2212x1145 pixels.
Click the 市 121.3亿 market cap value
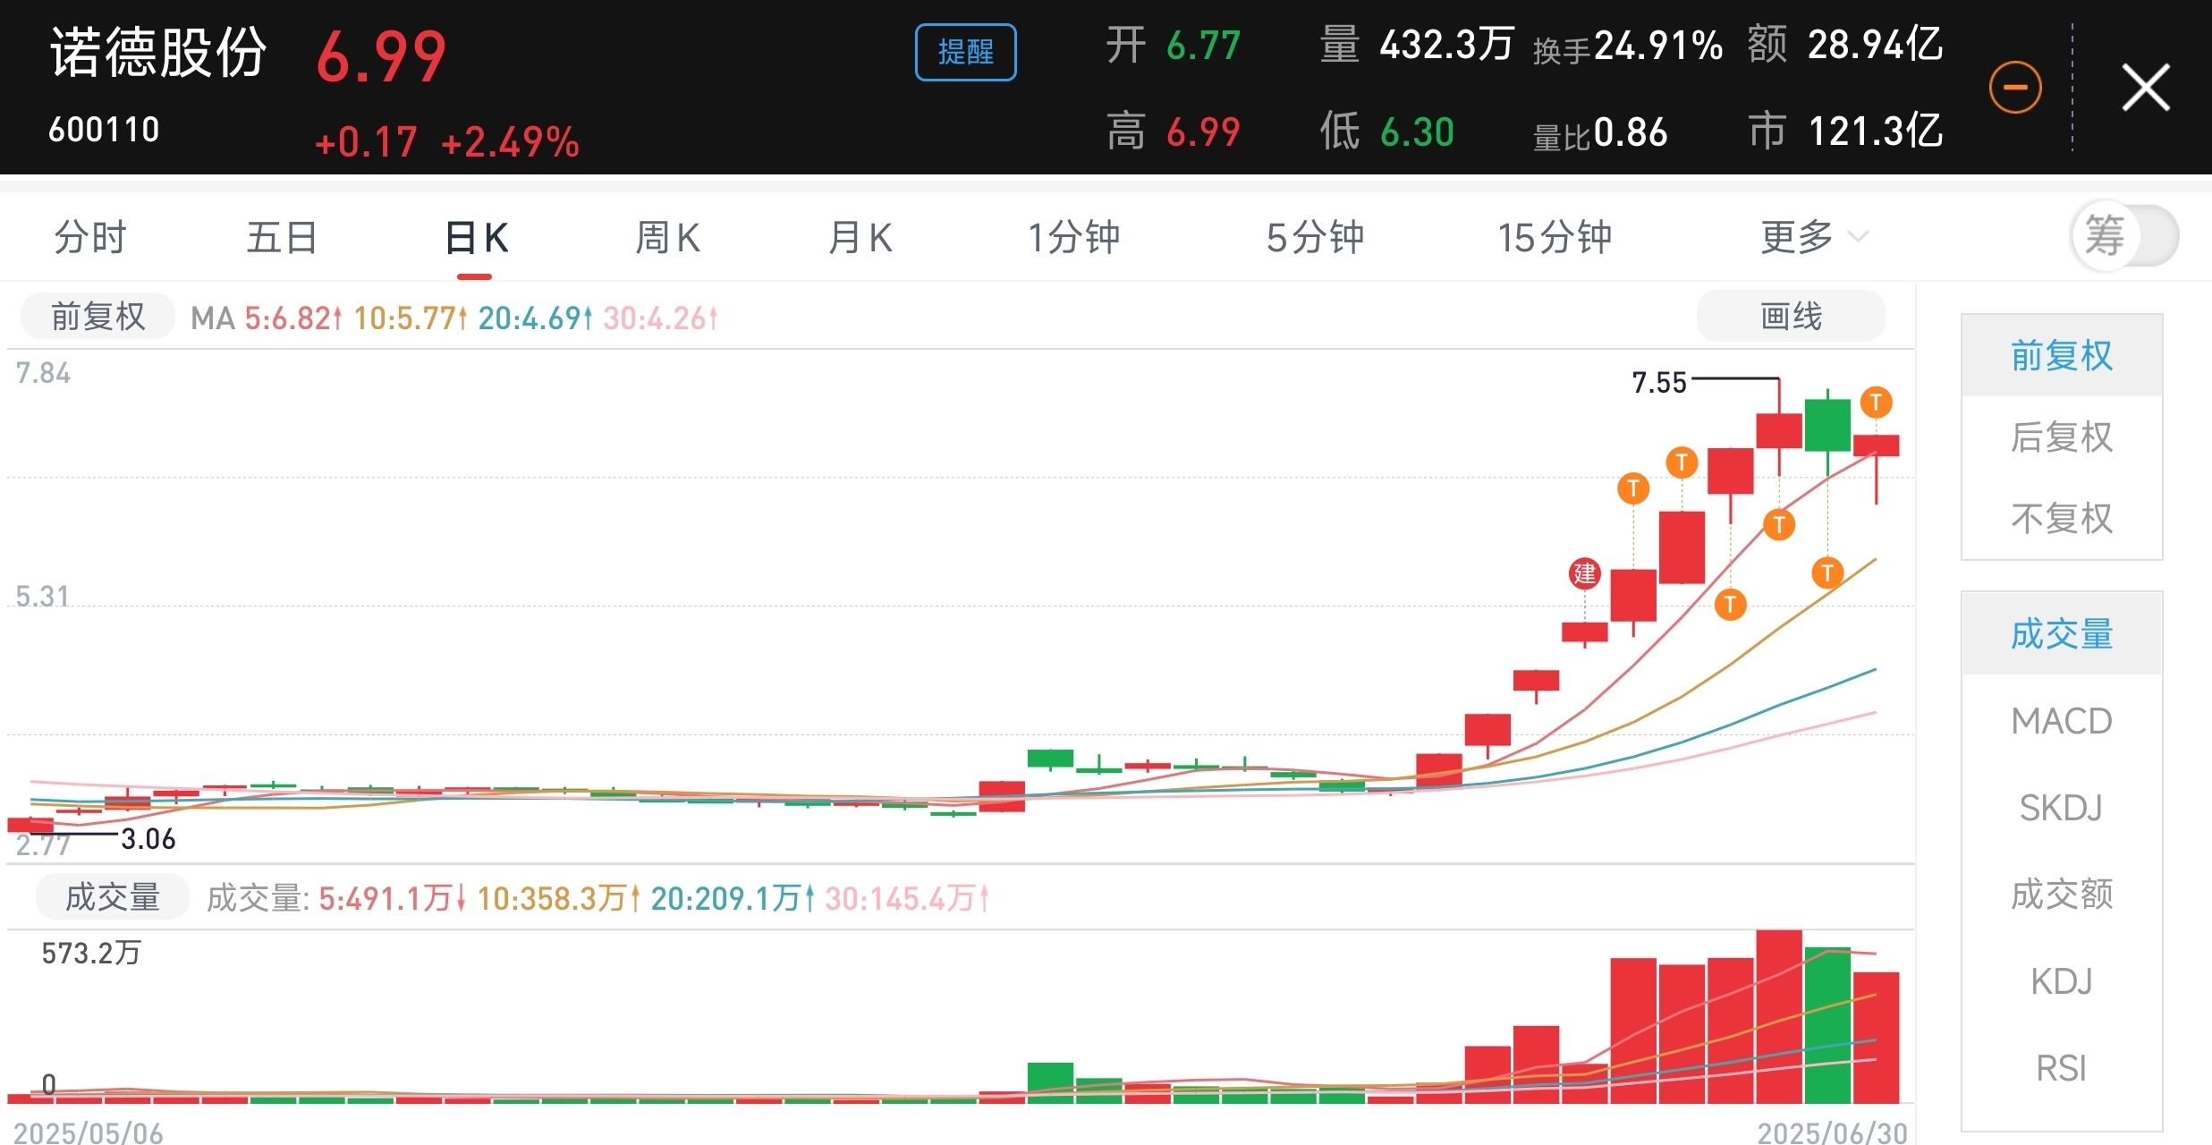coord(1845,131)
